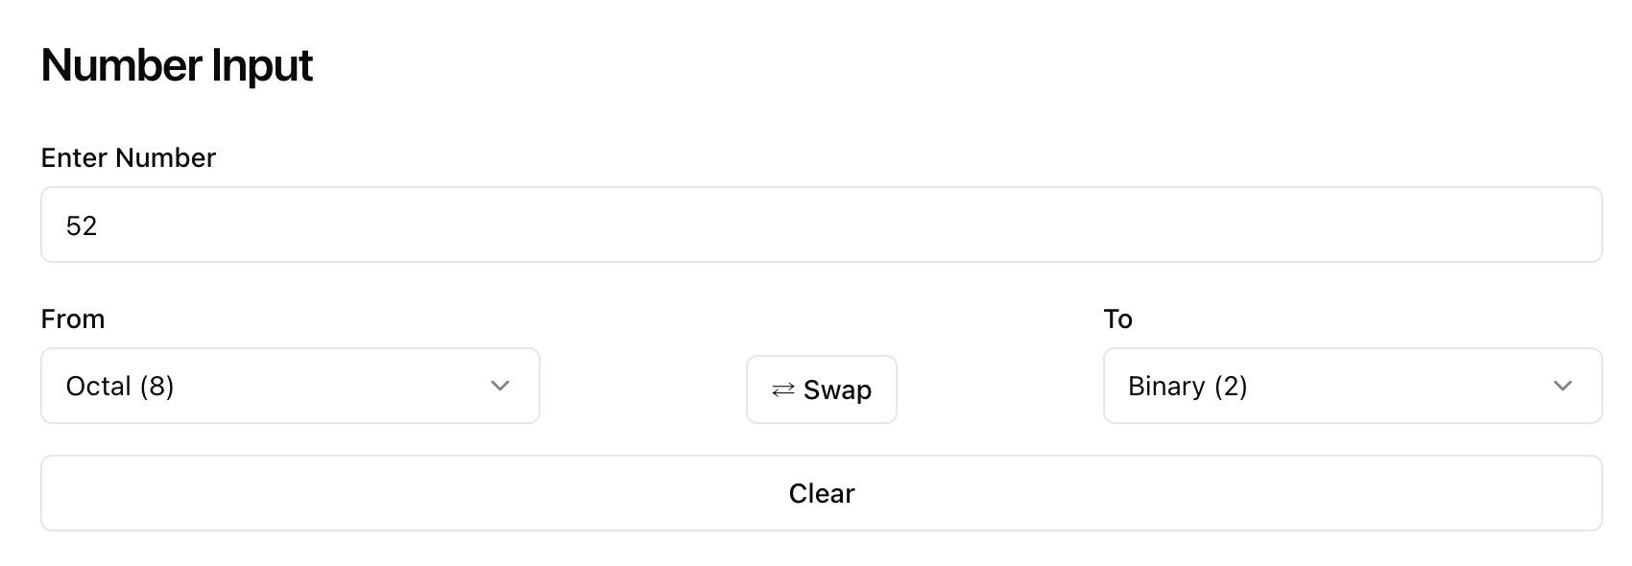Select the Binary (2) target base text
Image resolution: width=1632 pixels, height=566 pixels.
pyautogui.click(x=1188, y=386)
